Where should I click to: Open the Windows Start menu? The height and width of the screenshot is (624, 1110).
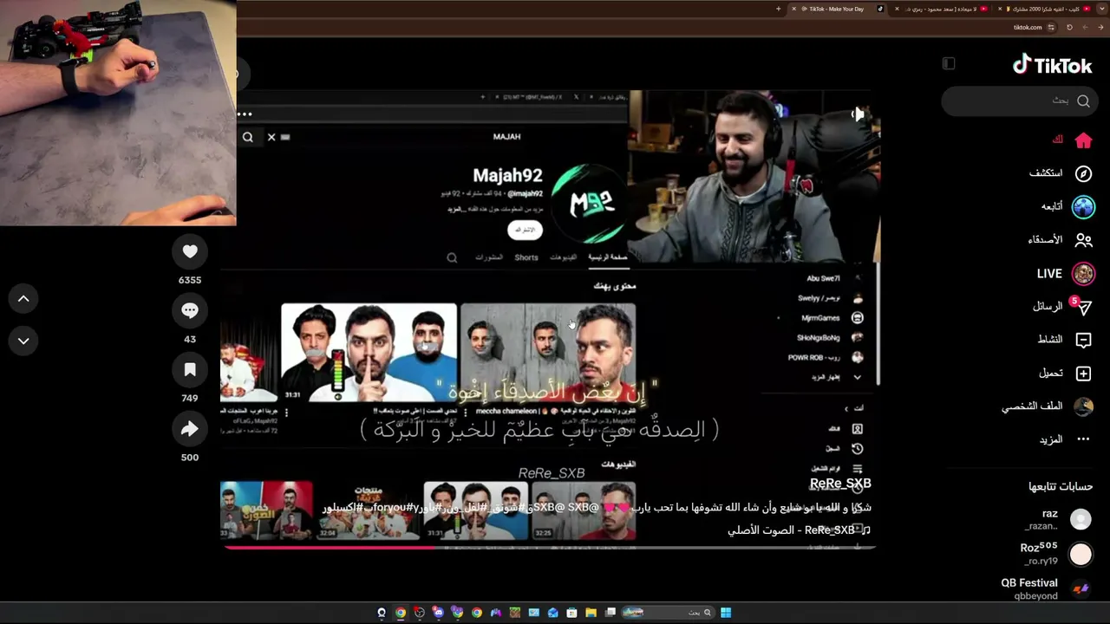(726, 613)
